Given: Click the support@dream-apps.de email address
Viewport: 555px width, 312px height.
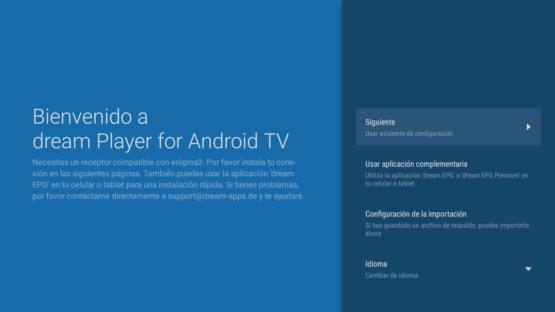Looking at the screenshot, I should click(x=212, y=196).
